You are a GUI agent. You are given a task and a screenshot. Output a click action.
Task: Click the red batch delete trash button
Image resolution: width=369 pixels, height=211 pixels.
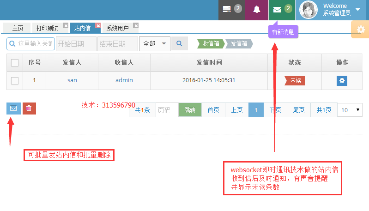tap(29, 109)
